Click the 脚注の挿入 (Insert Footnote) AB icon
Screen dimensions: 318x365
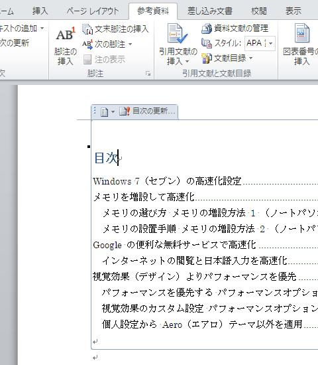[66, 34]
